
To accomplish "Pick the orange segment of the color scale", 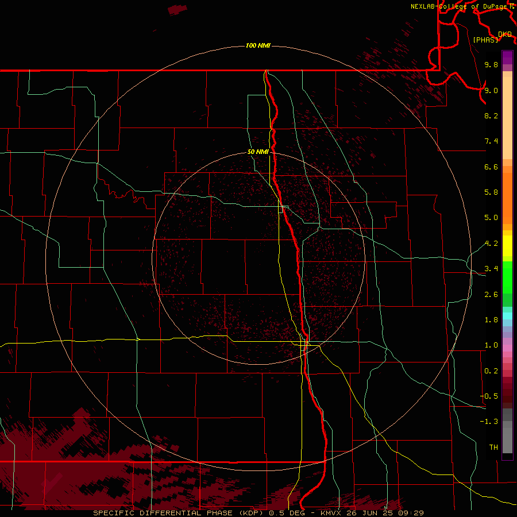I will [x=507, y=198].
